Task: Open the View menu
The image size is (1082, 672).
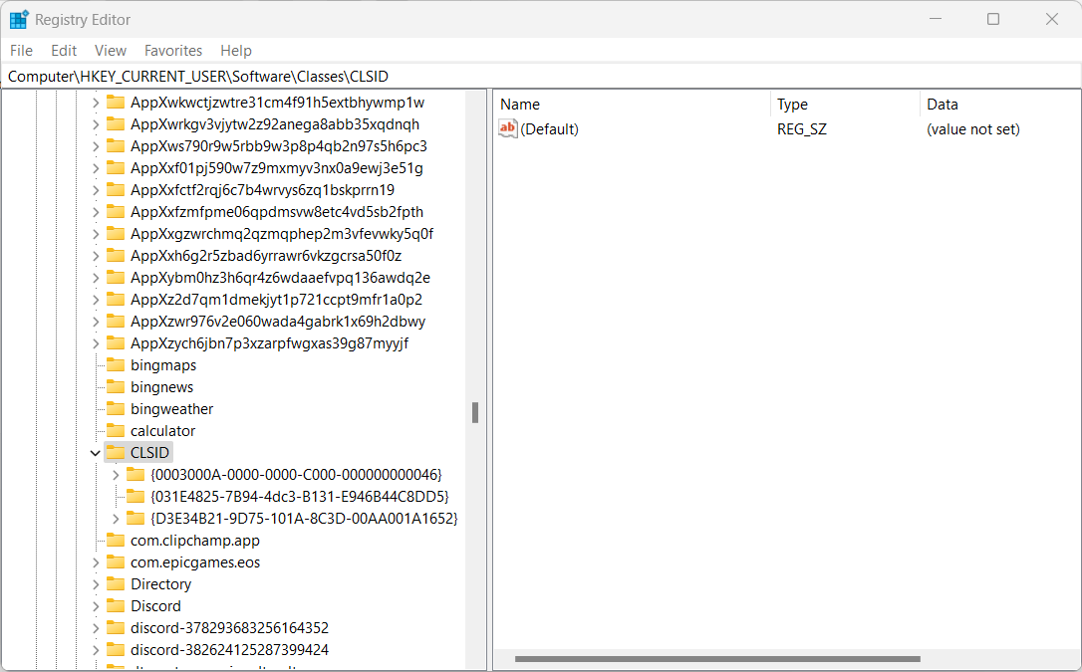Action: (111, 51)
